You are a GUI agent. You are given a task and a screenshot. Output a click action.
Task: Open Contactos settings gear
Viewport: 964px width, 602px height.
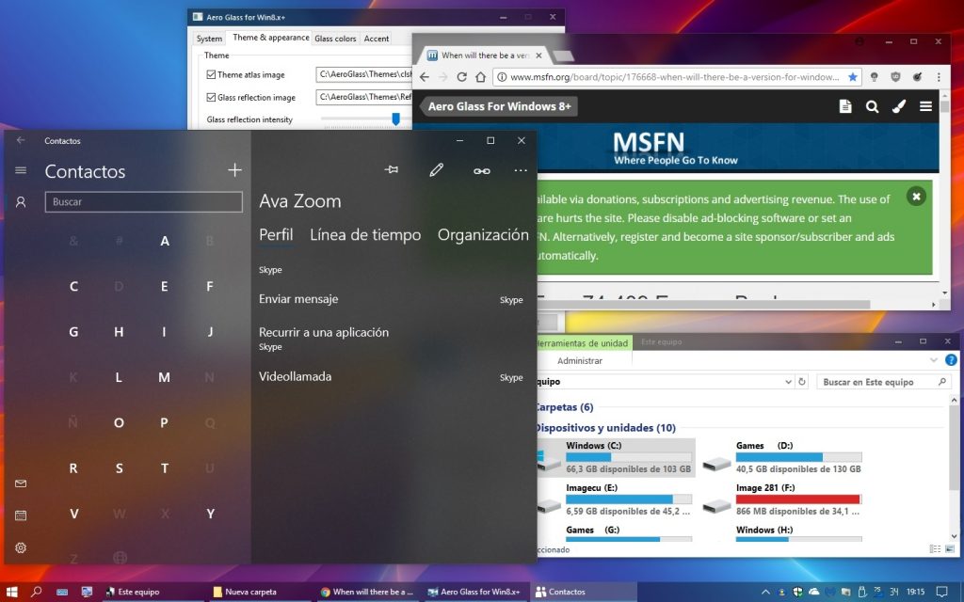pos(21,547)
